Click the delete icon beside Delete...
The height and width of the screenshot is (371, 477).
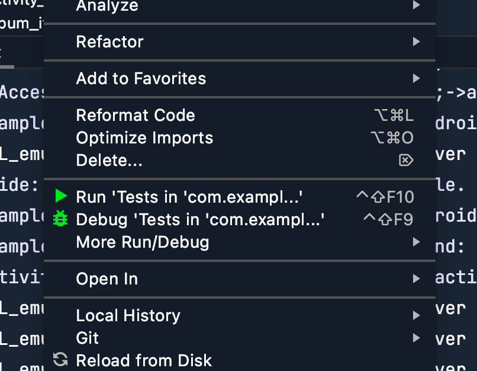(x=407, y=160)
